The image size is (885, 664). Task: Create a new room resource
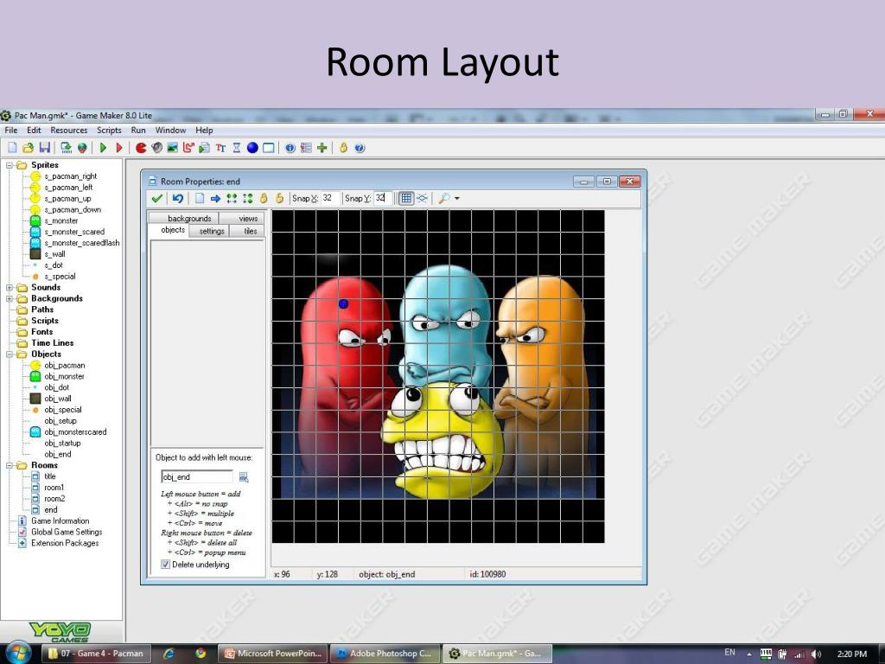tap(269, 148)
